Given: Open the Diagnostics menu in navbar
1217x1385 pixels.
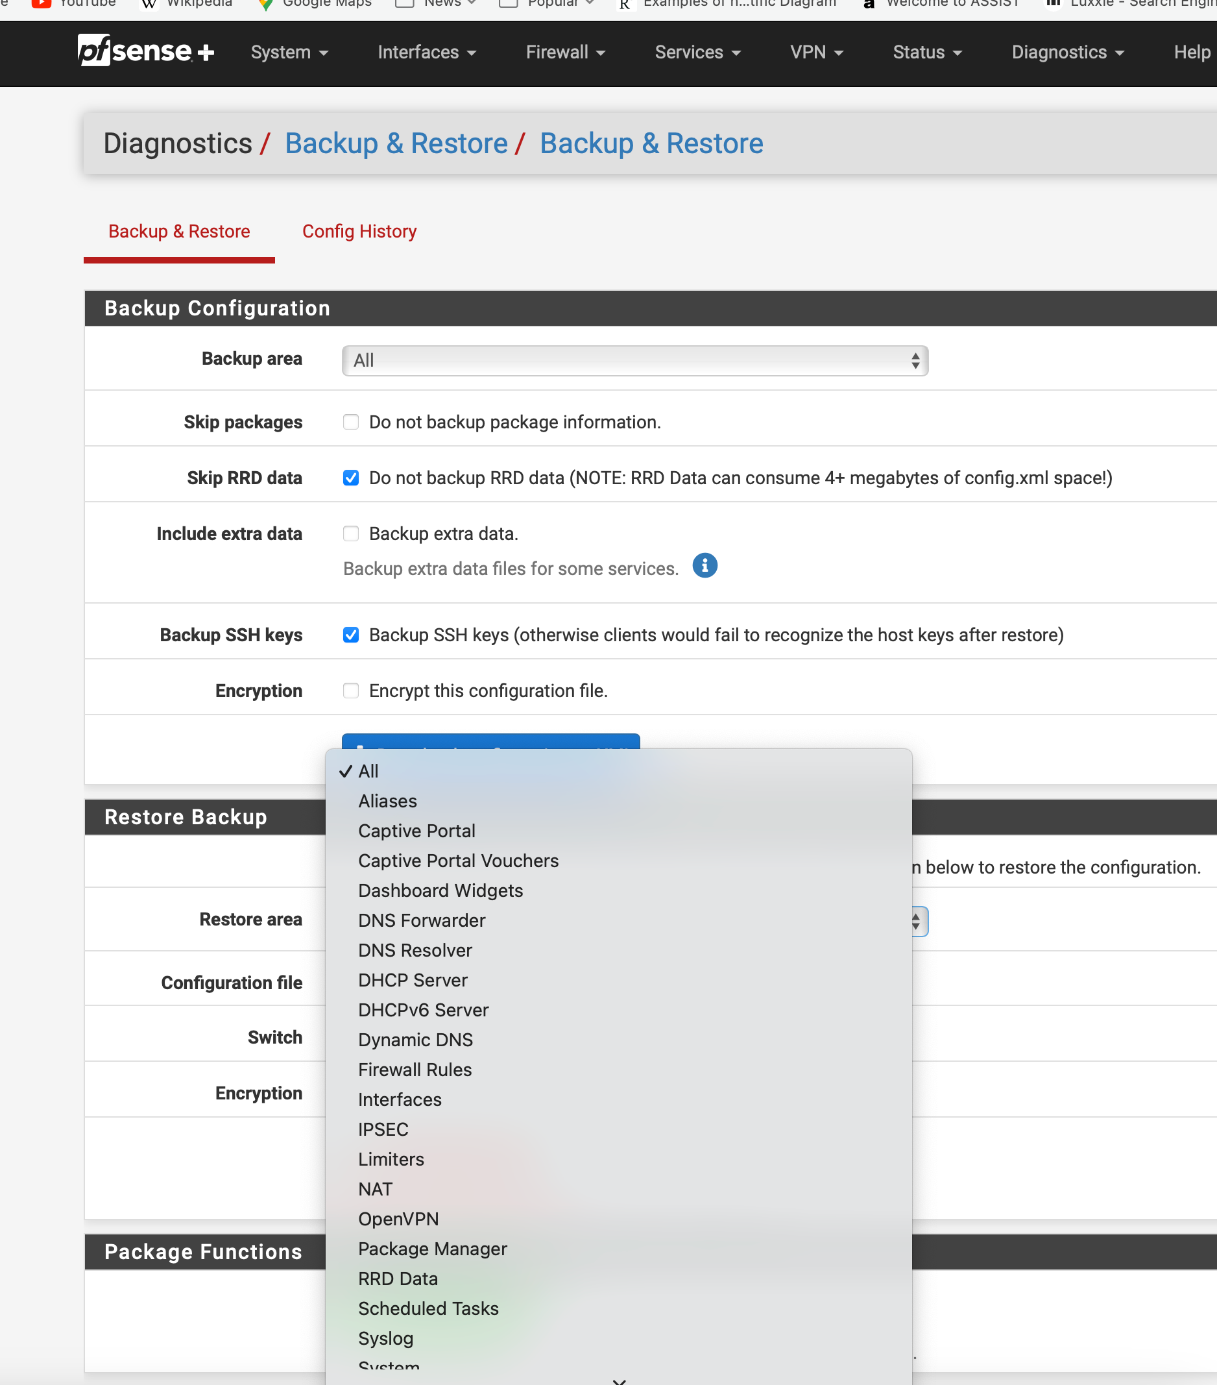Looking at the screenshot, I should [x=1067, y=52].
